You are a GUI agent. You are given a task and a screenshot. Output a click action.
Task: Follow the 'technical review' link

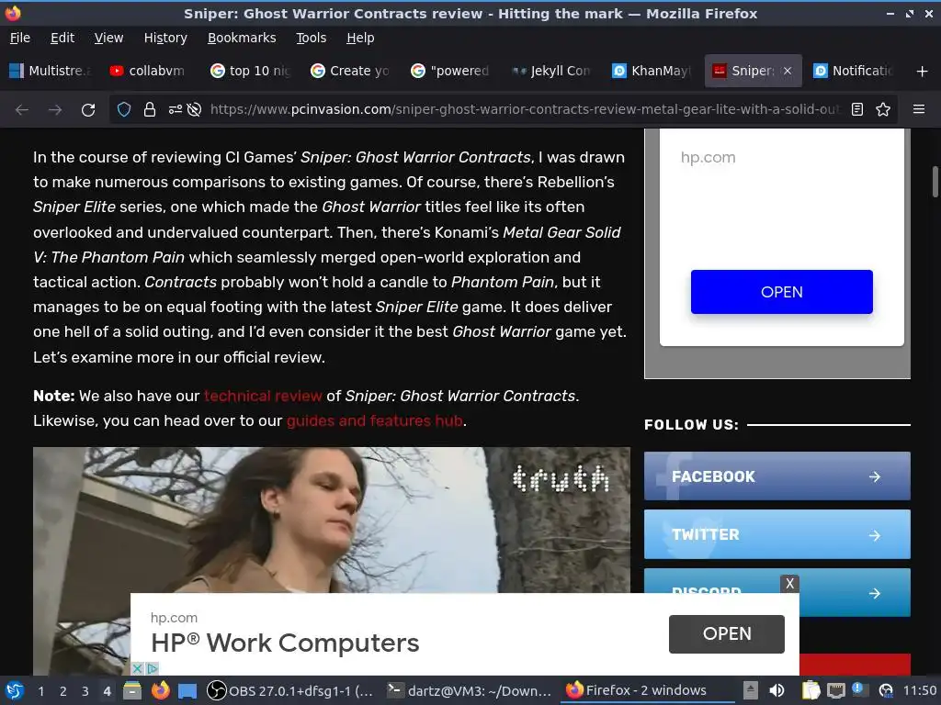[263, 397]
